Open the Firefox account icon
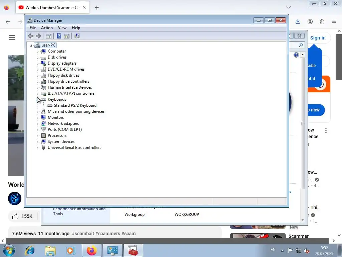 coord(310,21)
